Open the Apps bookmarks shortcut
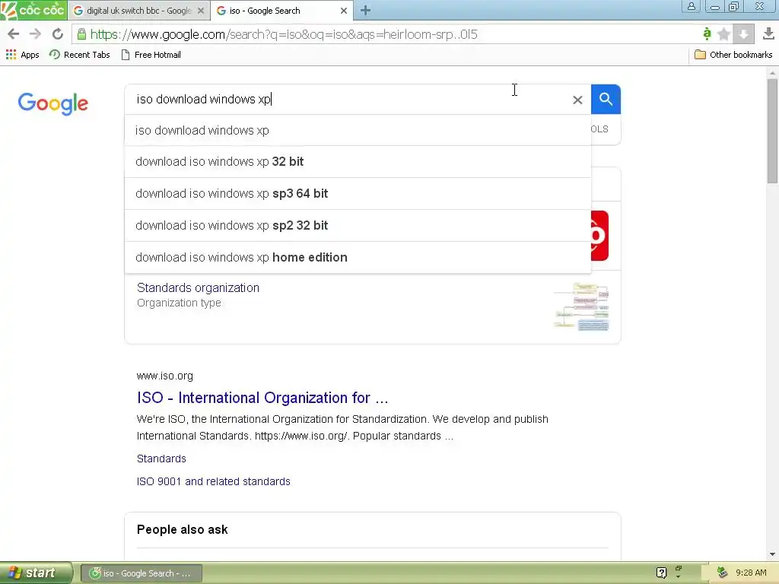The height and width of the screenshot is (584, 779). tap(22, 55)
